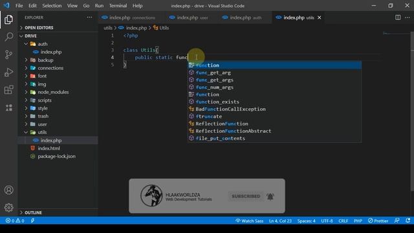This screenshot has width=414, height=233.
Task: Expand the user folder
Action: [x=42, y=124]
